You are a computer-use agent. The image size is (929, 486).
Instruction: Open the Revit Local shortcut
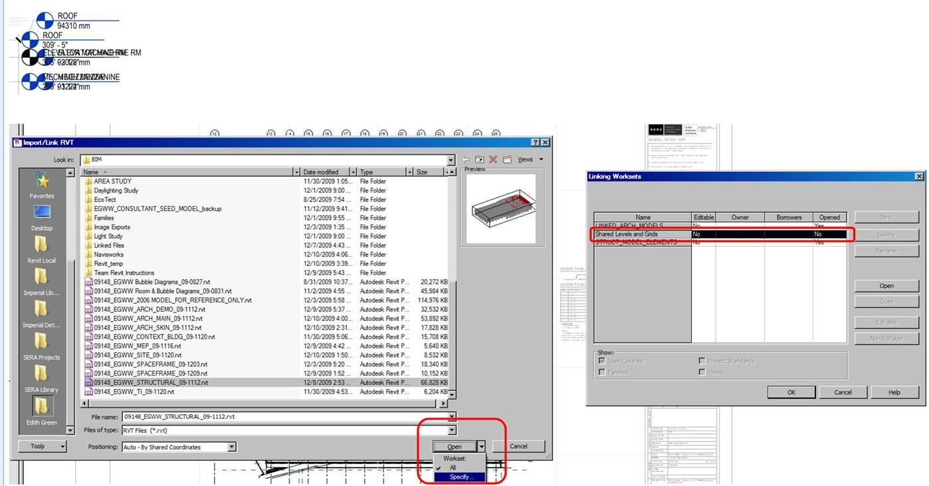(41, 250)
